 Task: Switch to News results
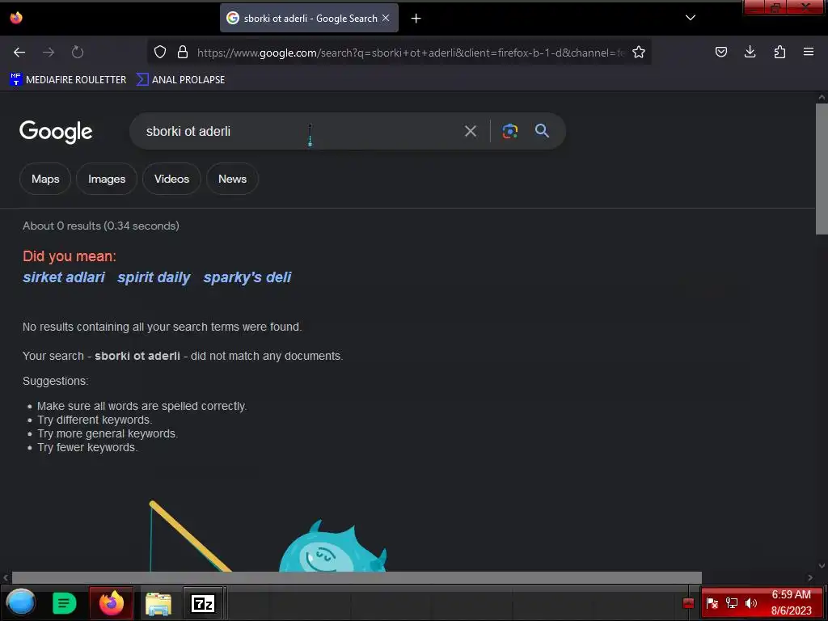(x=232, y=179)
